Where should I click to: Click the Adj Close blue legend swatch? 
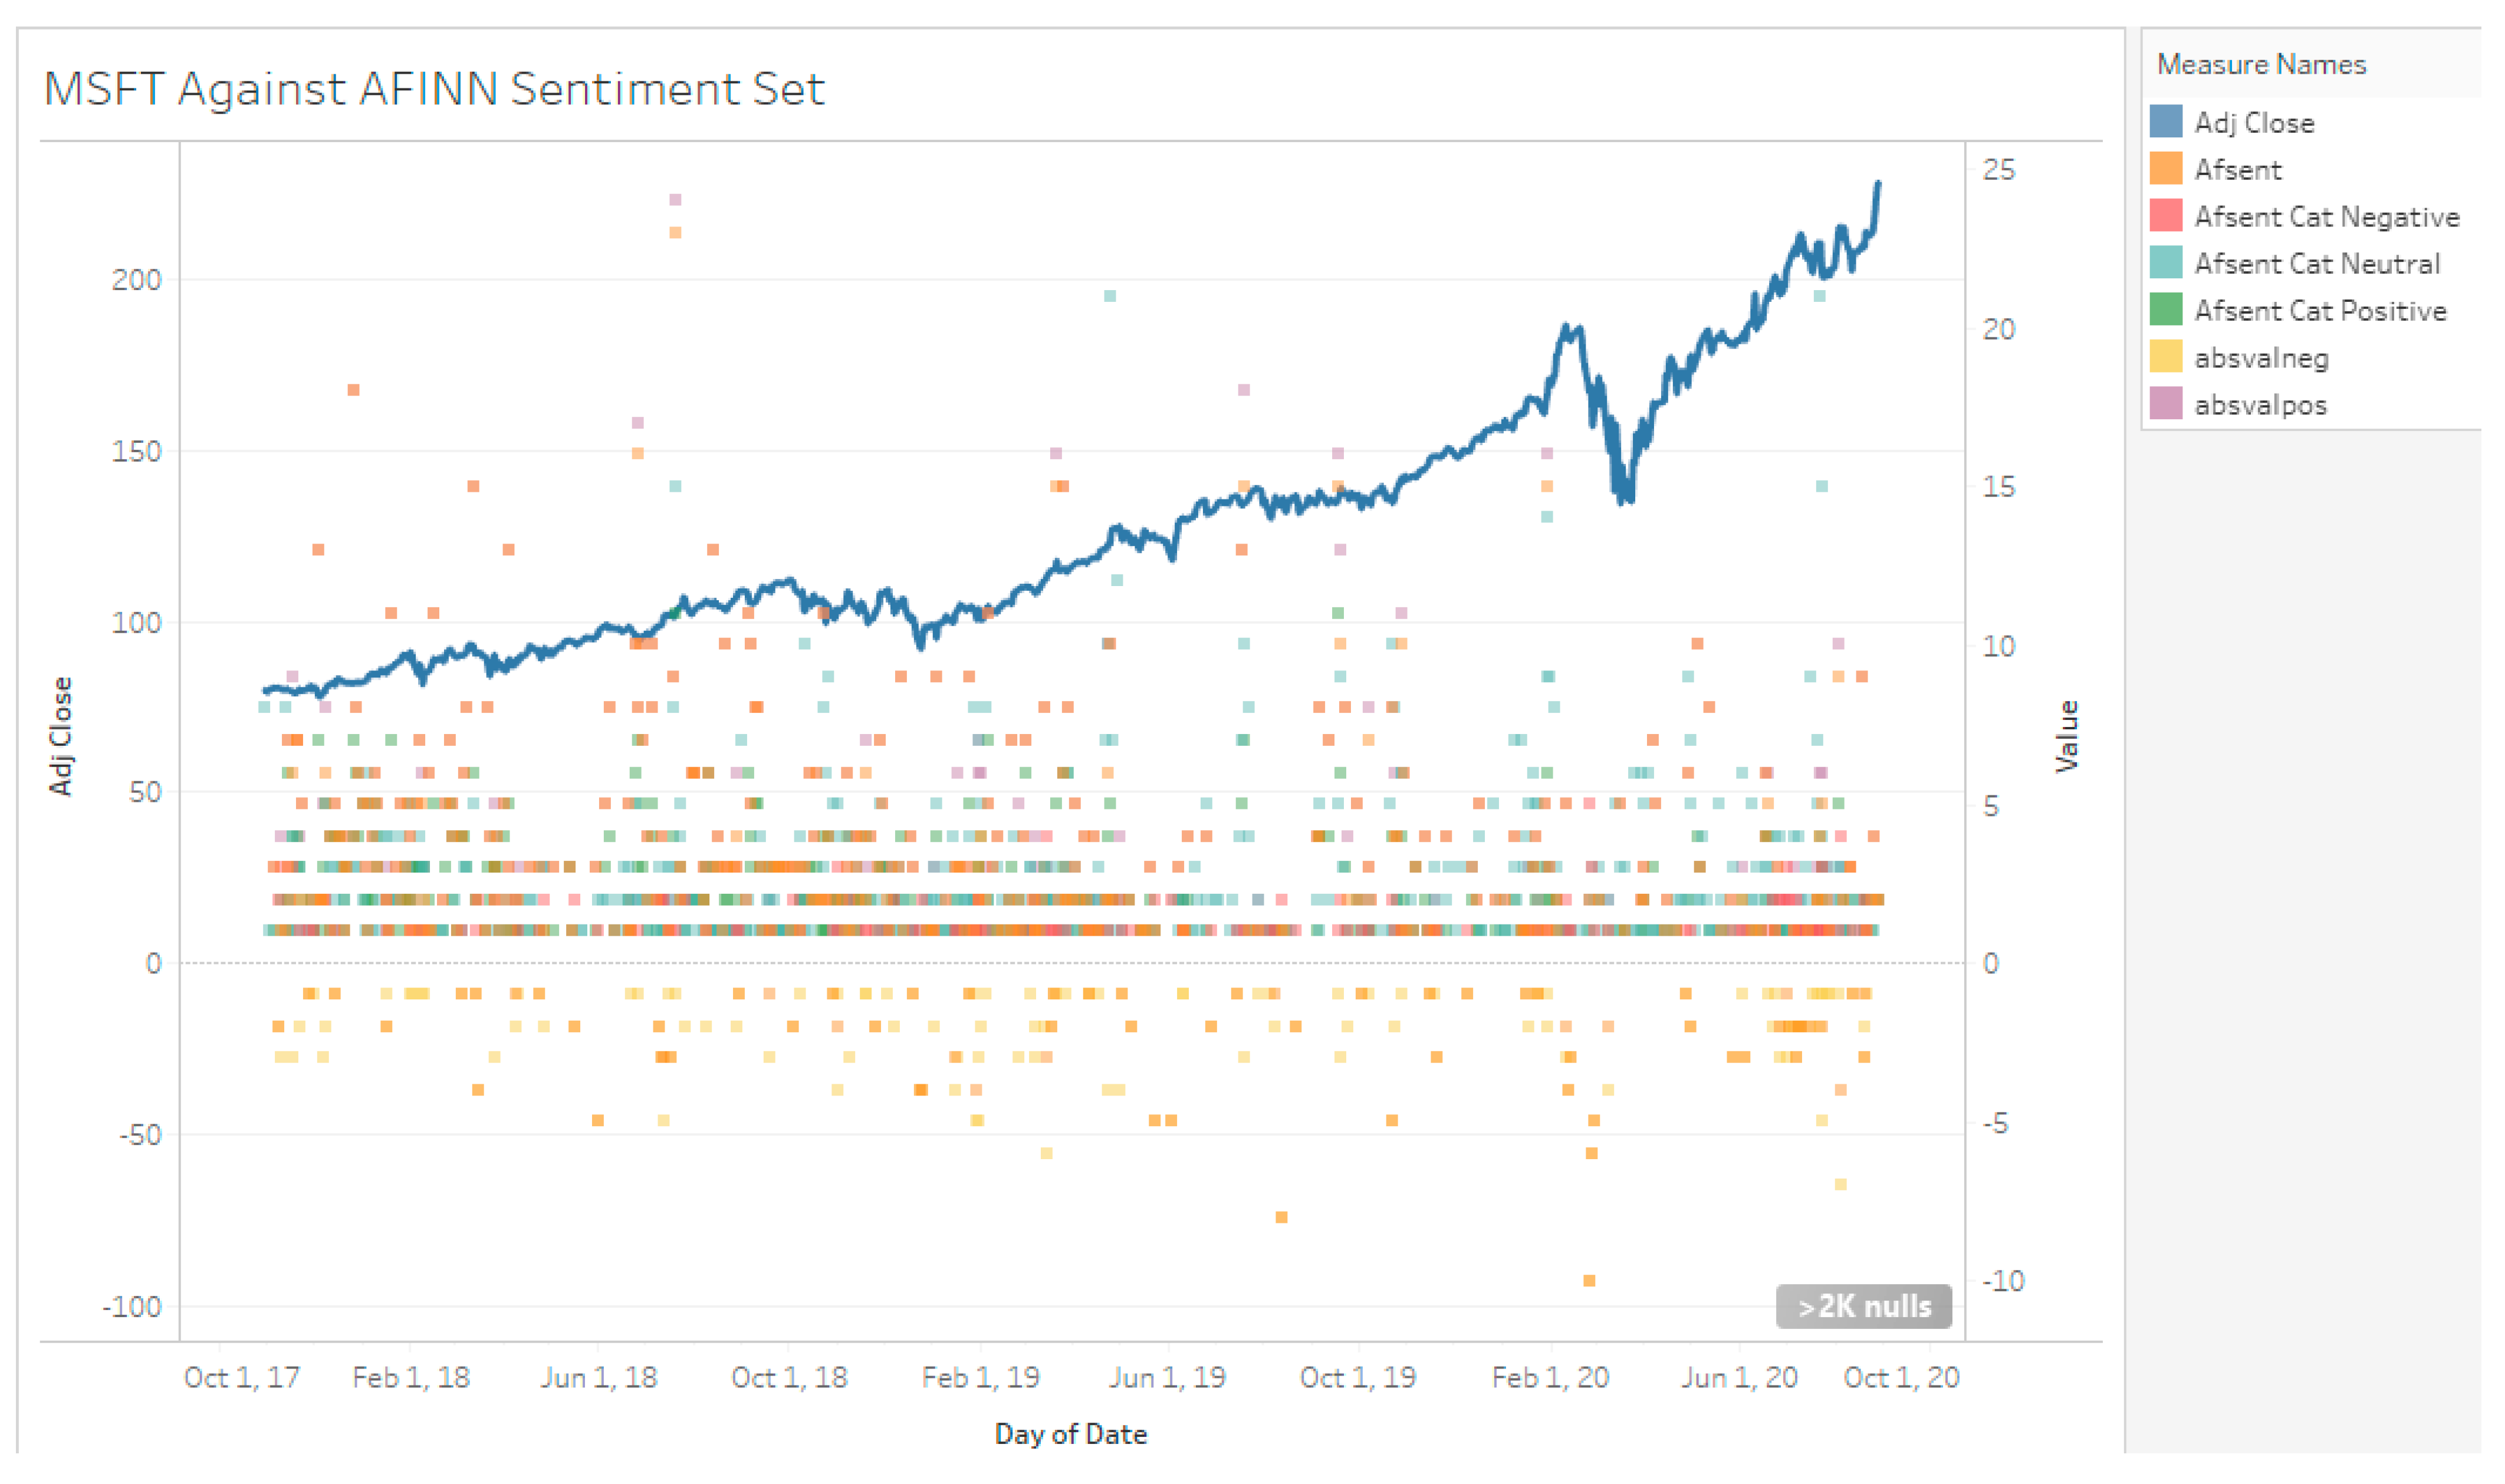pyautogui.click(x=2166, y=122)
